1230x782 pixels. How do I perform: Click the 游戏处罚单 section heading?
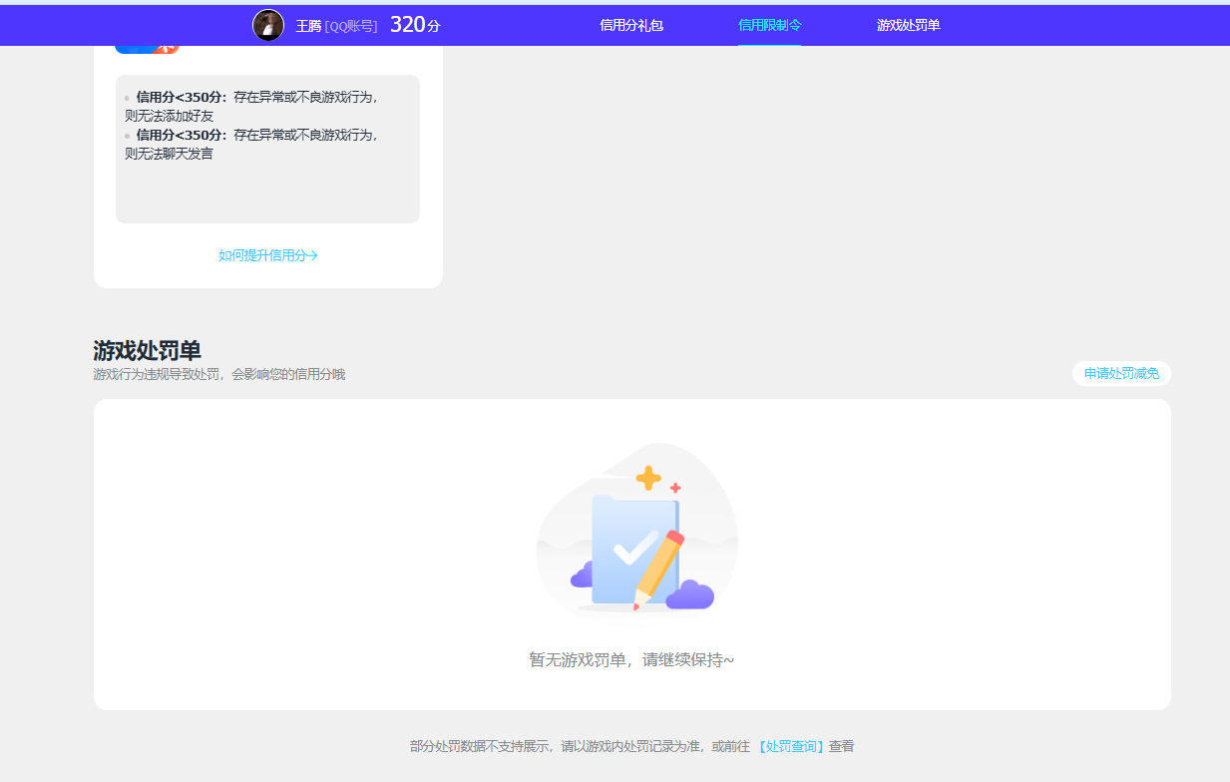(x=148, y=350)
